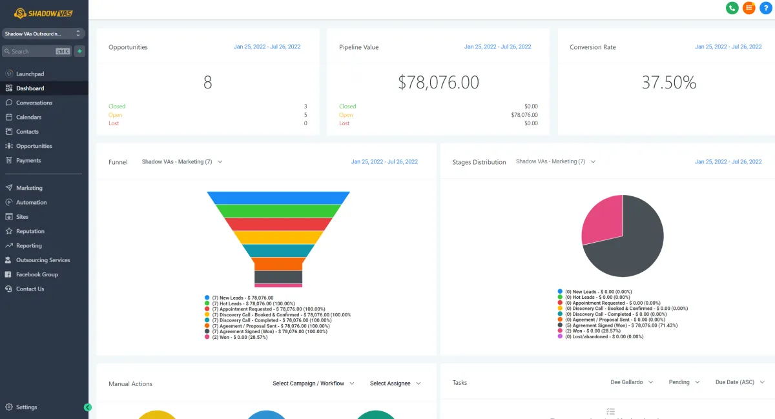Click "Lost" in the Opportunities card
Image resolution: width=775 pixels, height=419 pixels.
pyautogui.click(x=114, y=123)
